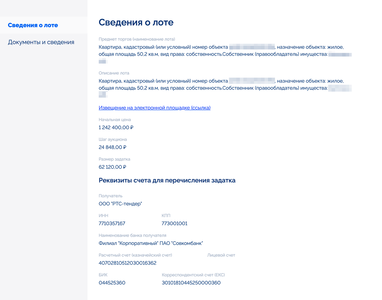This screenshot has width=382, height=300.
Task: Switch to Документы и сведения section
Action: coord(41,42)
